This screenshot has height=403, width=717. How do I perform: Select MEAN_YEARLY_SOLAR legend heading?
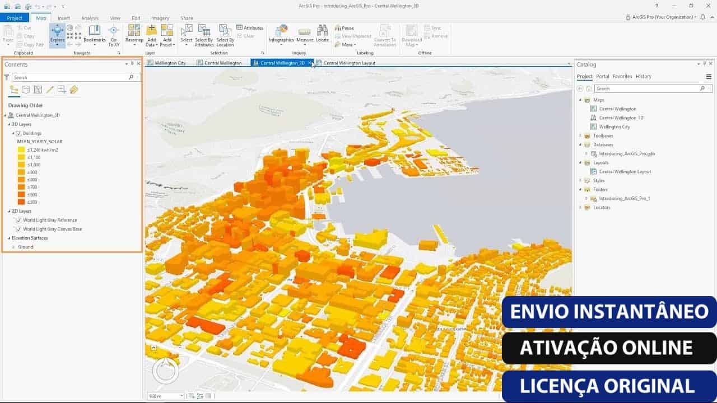(40, 142)
